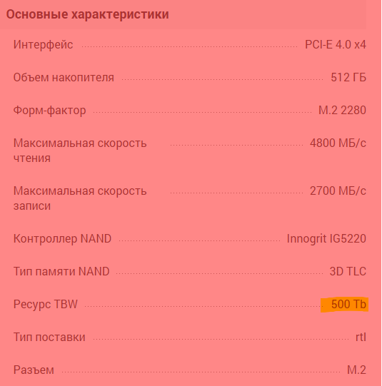382x386 pixels.
Task: Click the 2700 МБ/с value
Action: (x=338, y=191)
